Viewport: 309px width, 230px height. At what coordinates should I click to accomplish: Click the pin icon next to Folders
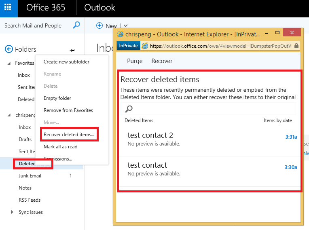(x=72, y=51)
